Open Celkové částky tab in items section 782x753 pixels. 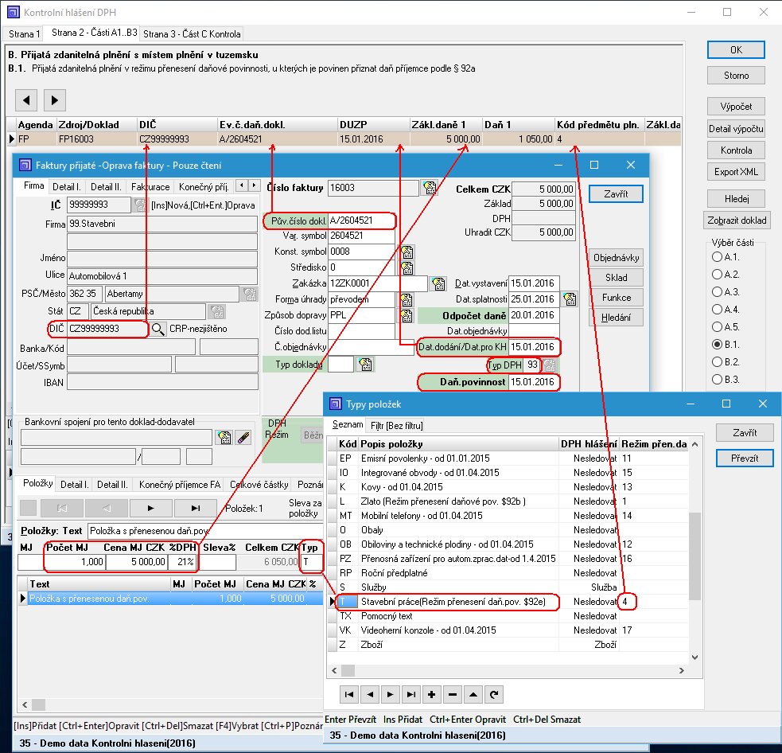[259, 485]
